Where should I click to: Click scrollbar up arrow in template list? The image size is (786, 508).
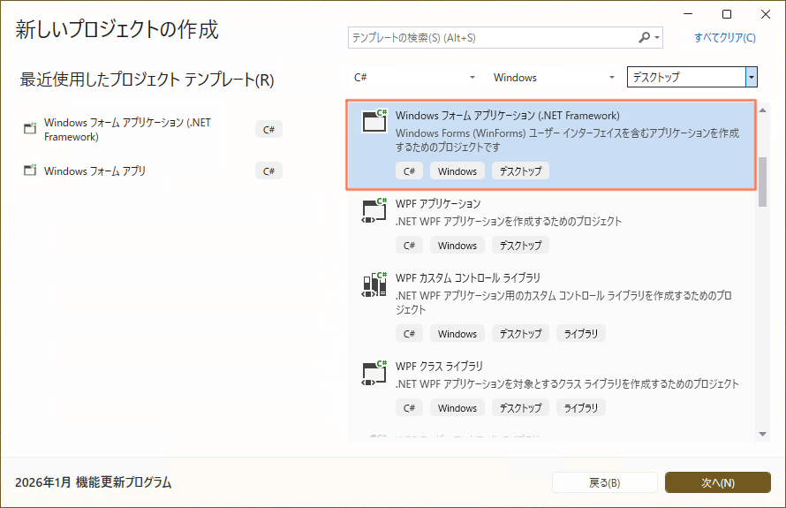tap(762, 110)
